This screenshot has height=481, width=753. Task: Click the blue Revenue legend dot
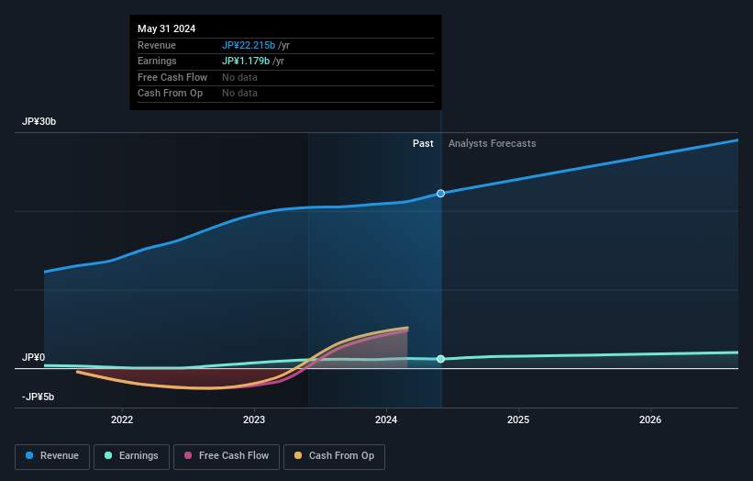click(x=29, y=455)
